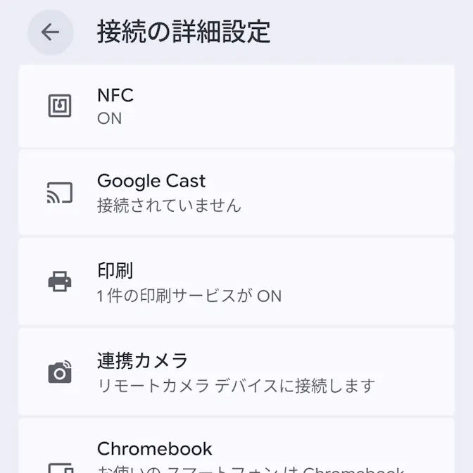Screen dimensions: 473x473
Task: Click the 接続の詳細設定 page title
Action: pos(184,32)
